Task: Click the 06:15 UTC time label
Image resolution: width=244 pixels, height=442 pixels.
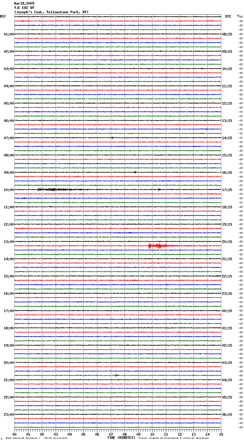Action: coord(227,415)
